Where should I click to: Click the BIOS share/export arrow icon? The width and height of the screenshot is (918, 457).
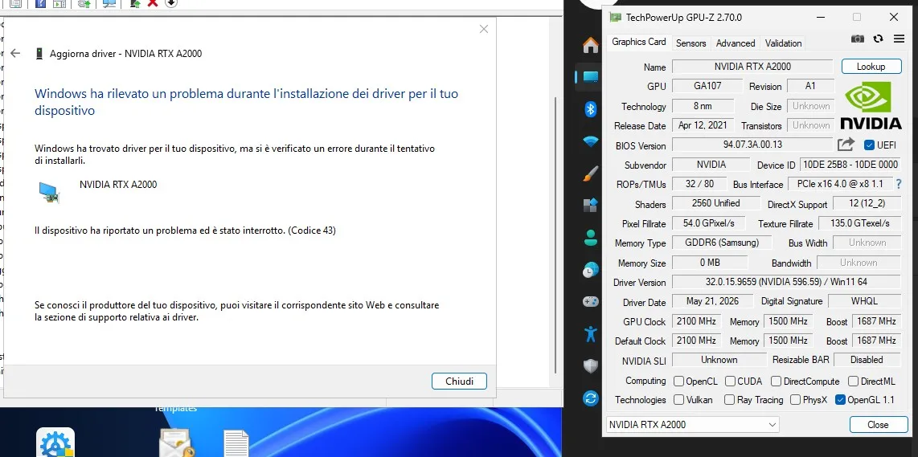point(846,144)
